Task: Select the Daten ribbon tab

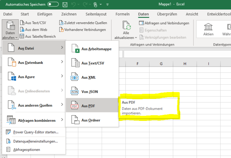Action: [143, 14]
